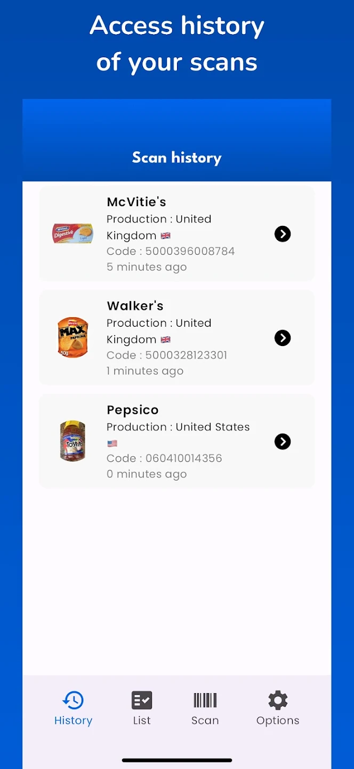354x769 pixels.
Task: Open the Options gear icon
Action: pos(278,700)
